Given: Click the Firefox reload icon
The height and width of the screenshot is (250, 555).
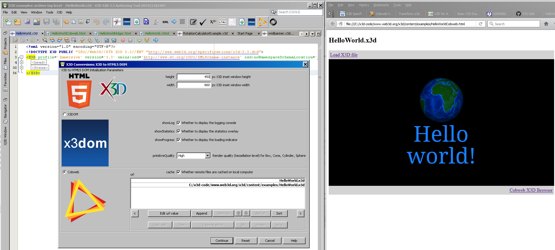Looking at the screenshot, I should 480,24.
